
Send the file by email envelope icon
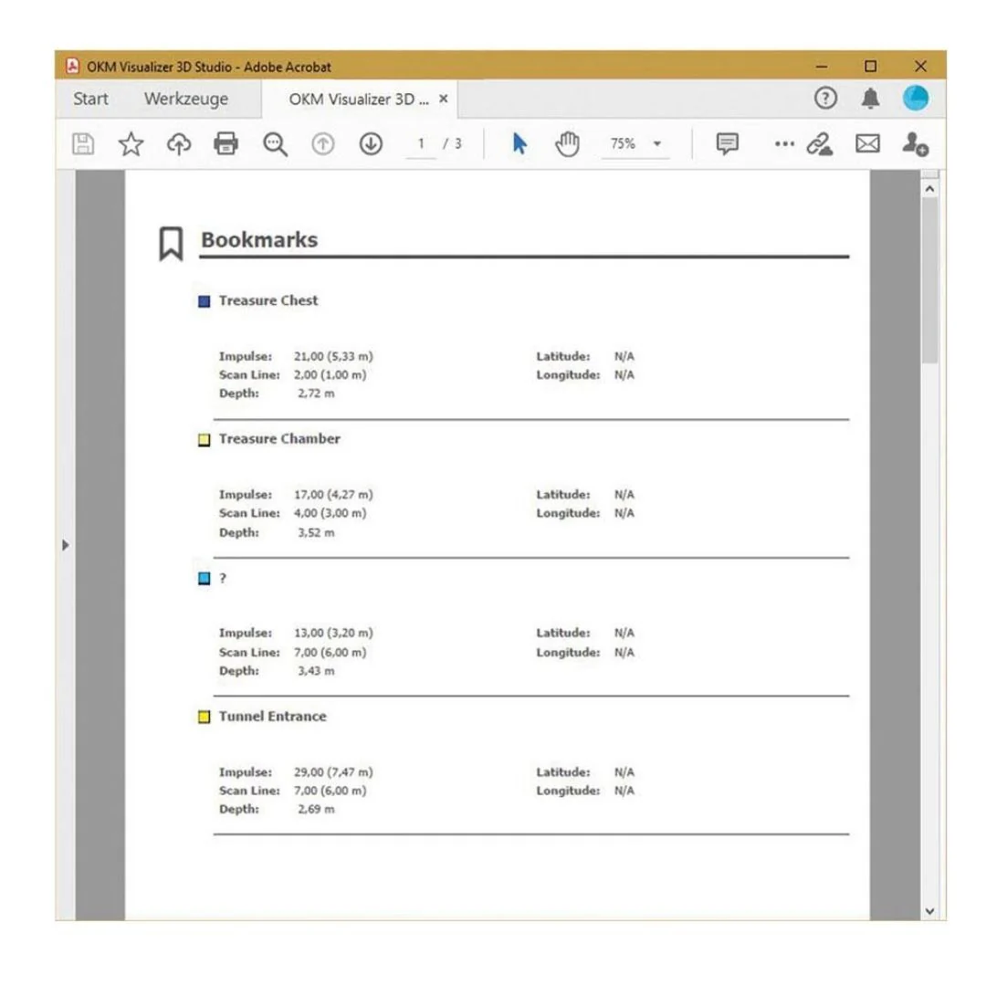[867, 144]
